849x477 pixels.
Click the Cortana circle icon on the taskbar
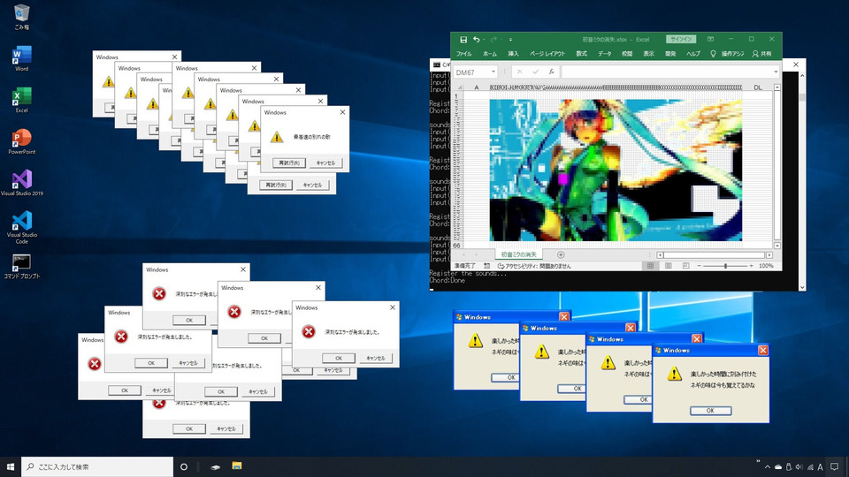pos(184,466)
